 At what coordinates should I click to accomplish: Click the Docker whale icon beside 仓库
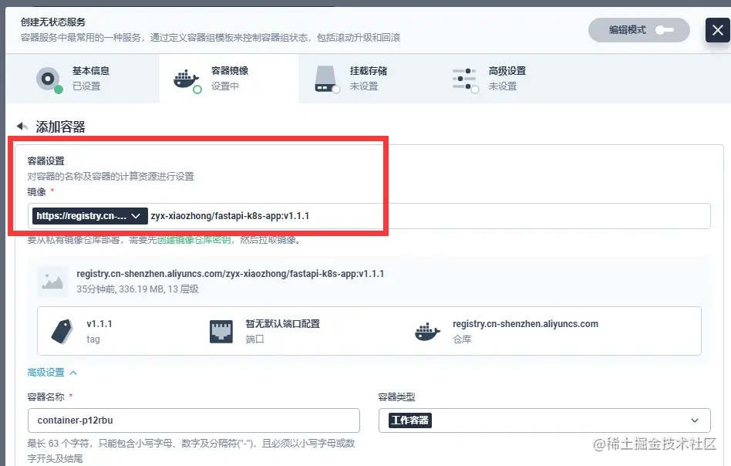point(427,332)
